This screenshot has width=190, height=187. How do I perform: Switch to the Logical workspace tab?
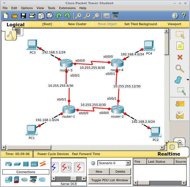(15, 25)
